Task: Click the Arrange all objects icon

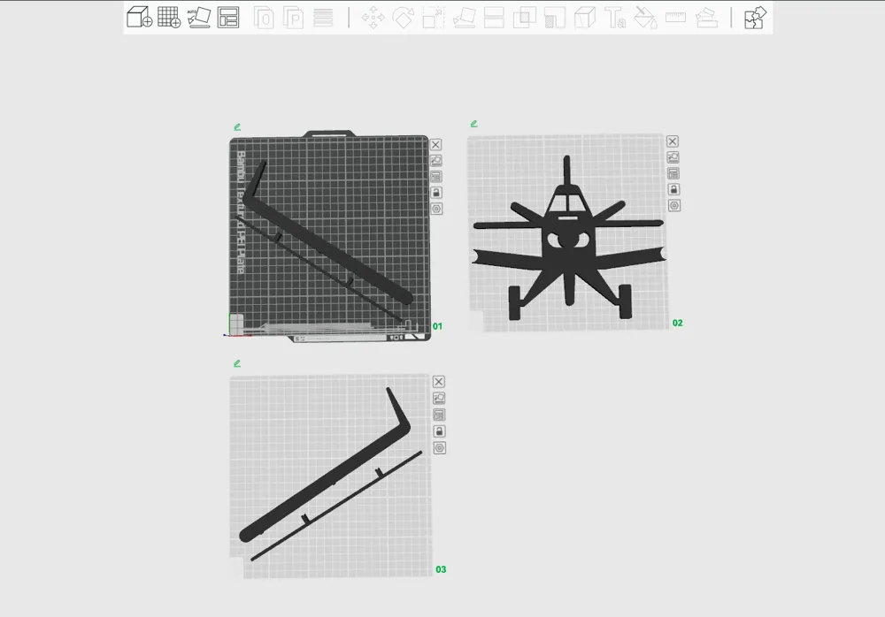Action: [x=228, y=18]
